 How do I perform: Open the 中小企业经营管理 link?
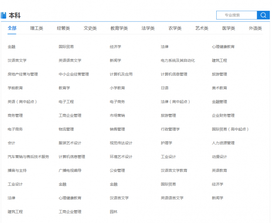pyautogui.click(x=74, y=74)
